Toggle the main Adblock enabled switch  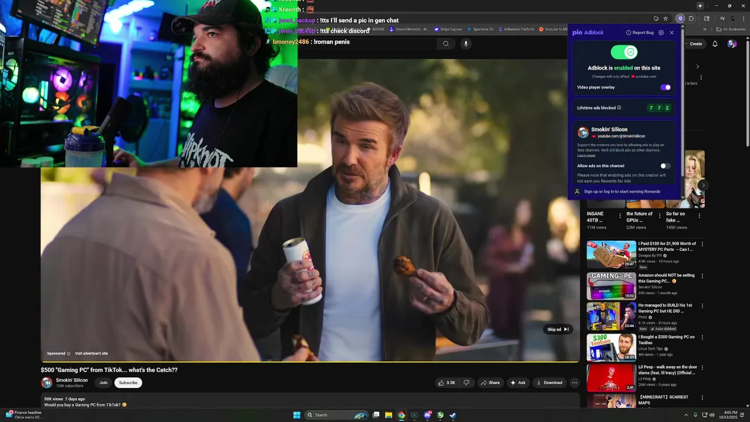point(624,52)
